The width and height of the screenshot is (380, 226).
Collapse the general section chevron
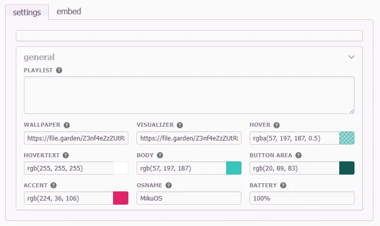(351, 57)
